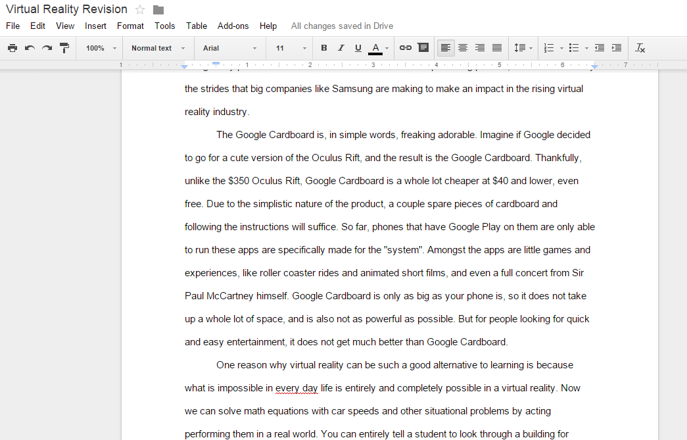Open the Arial font dropdown

tap(229, 48)
